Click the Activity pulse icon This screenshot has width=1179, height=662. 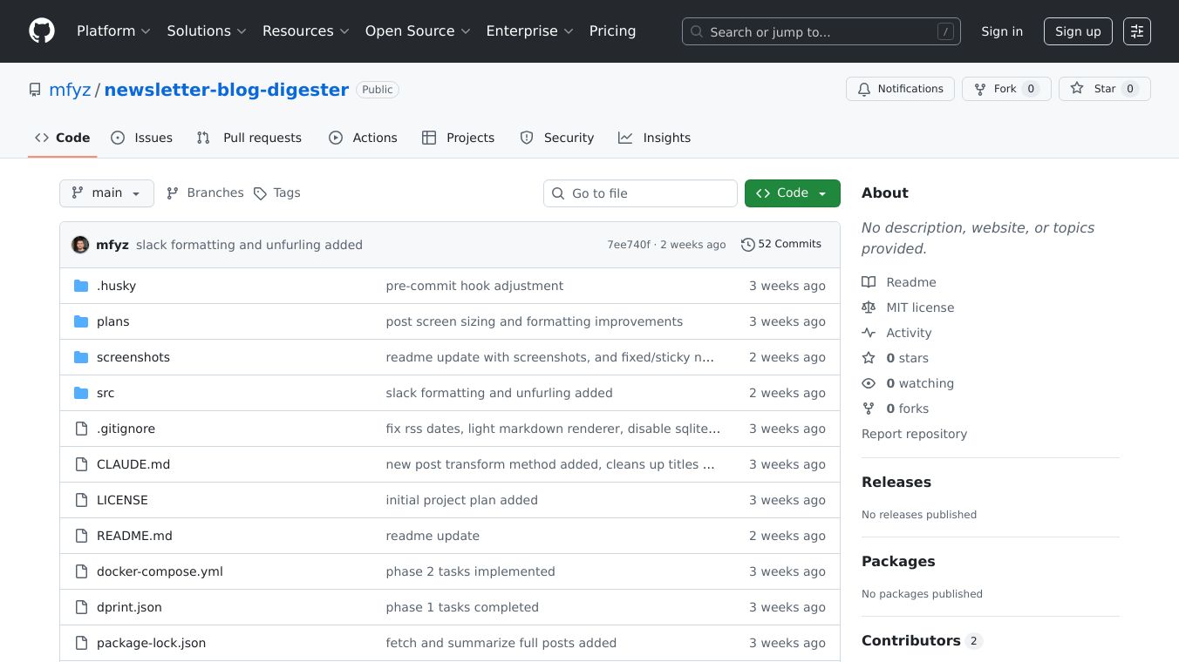[x=869, y=333]
